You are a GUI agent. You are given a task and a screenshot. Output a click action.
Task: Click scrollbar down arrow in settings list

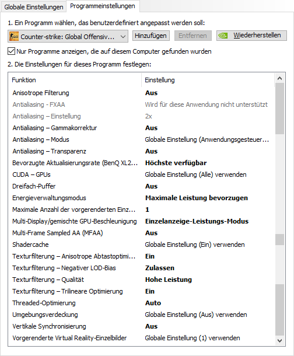(280, 341)
